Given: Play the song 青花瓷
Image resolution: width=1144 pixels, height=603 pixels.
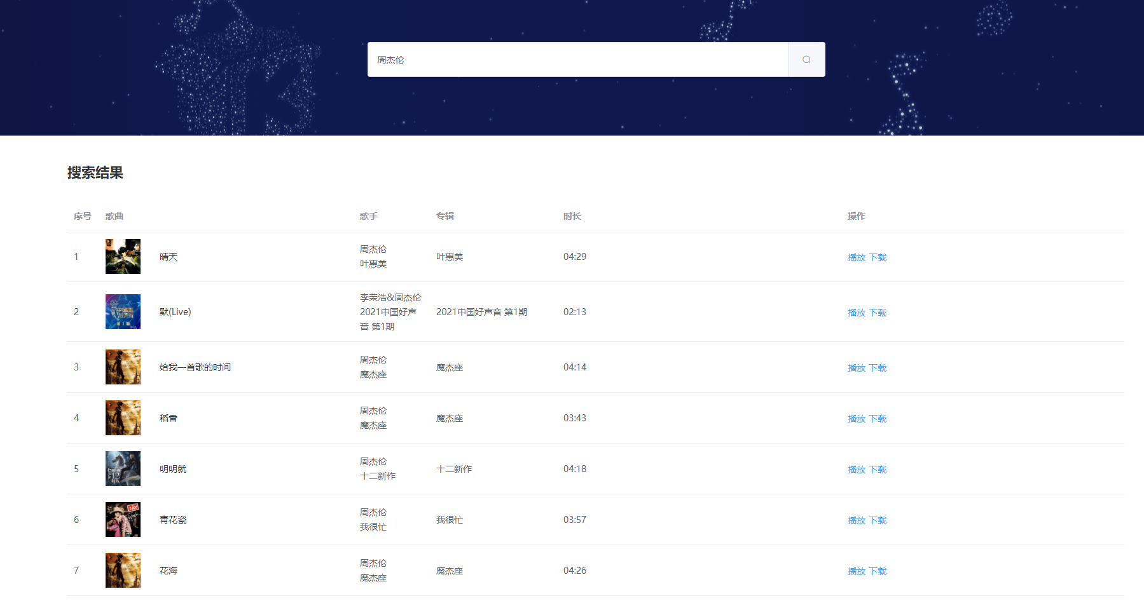Looking at the screenshot, I should click(x=856, y=520).
